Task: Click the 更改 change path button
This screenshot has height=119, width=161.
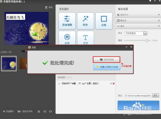Action: point(156,96)
